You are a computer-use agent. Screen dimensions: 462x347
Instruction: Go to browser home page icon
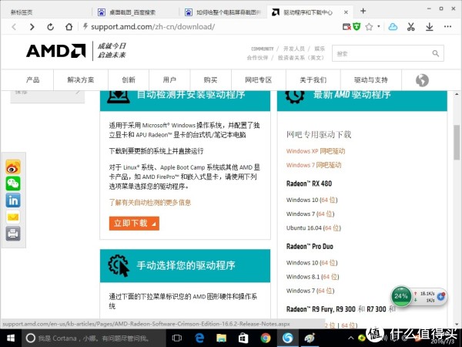(x=69, y=27)
